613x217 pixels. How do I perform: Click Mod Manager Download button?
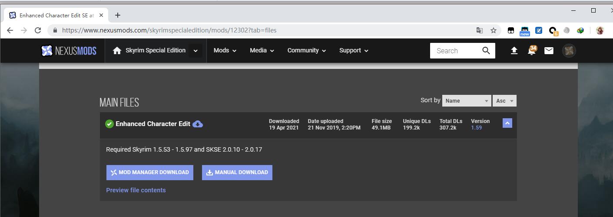point(150,172)
